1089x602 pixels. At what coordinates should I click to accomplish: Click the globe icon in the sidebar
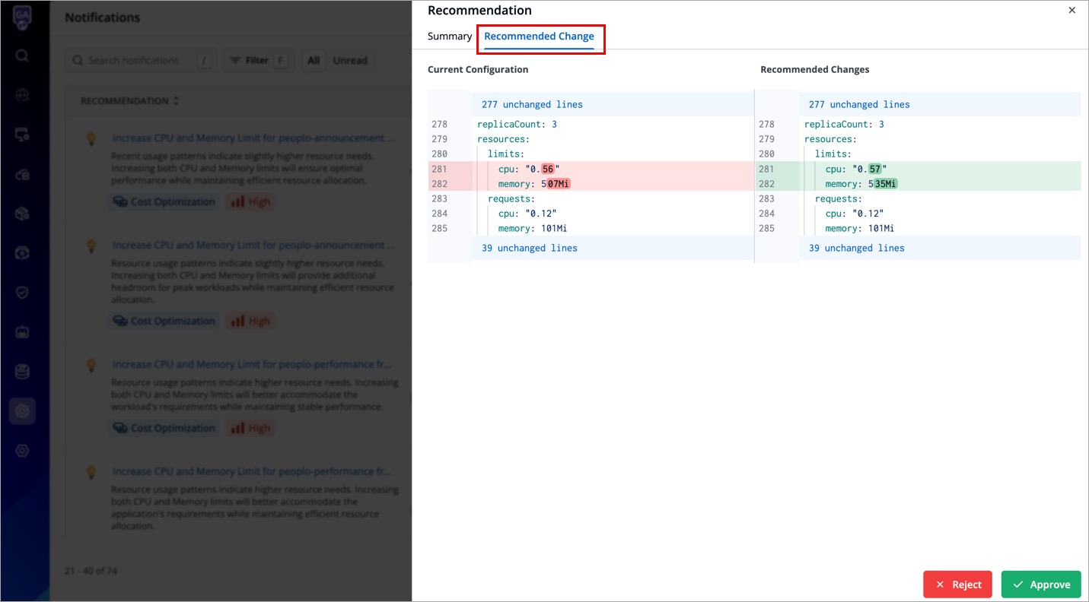(x=22, y=95)
